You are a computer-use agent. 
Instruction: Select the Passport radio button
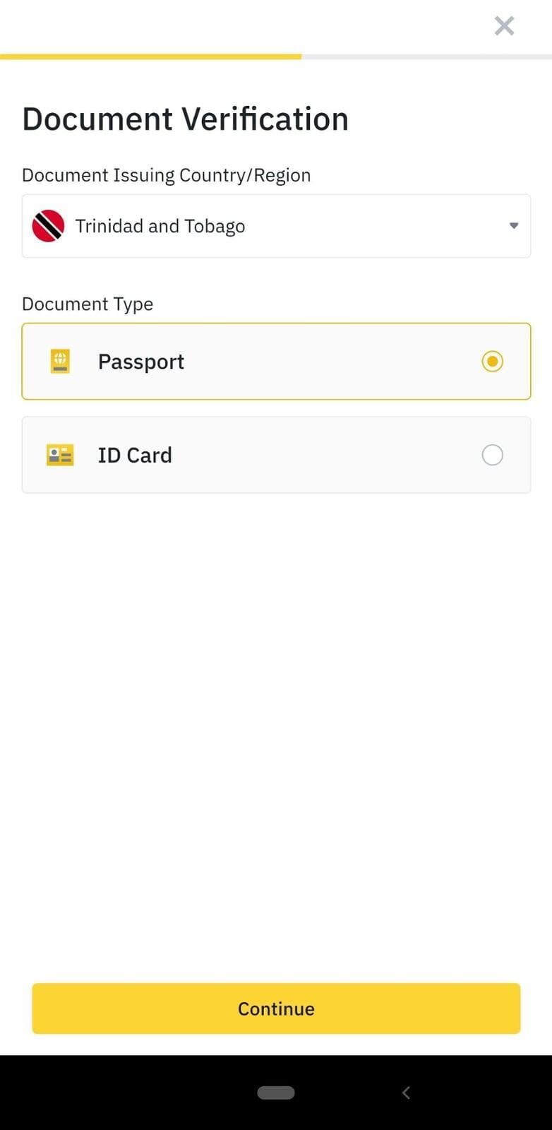coord(492,362)
